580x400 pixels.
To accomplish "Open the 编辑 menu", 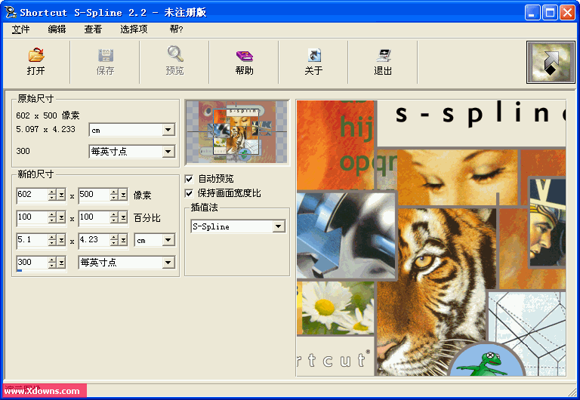I will pyautogui.click(x=57, y=29).
